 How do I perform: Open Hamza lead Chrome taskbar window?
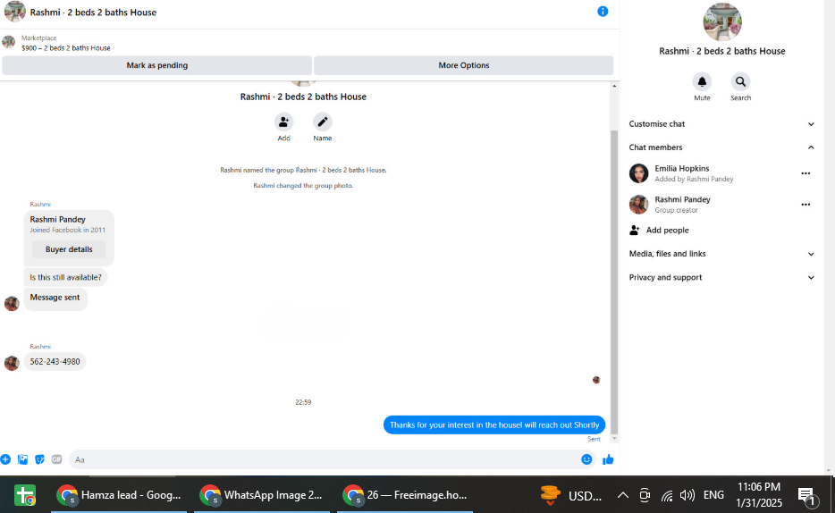coord(119,495)
